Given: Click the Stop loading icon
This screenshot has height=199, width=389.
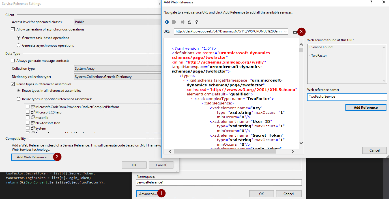Looking at the screenshot, I should click(173, 22).
